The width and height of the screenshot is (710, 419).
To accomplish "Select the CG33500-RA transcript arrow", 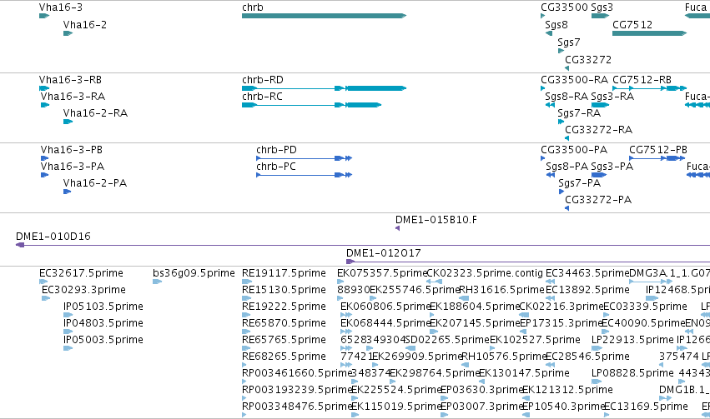I will tap(542, 88).
